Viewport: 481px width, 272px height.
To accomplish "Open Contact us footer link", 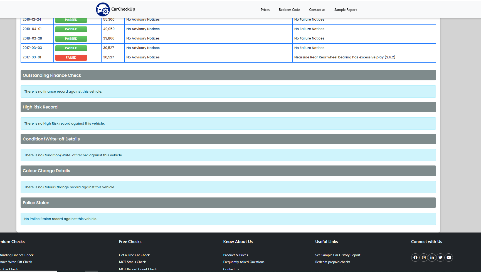I will click(231, 269).
